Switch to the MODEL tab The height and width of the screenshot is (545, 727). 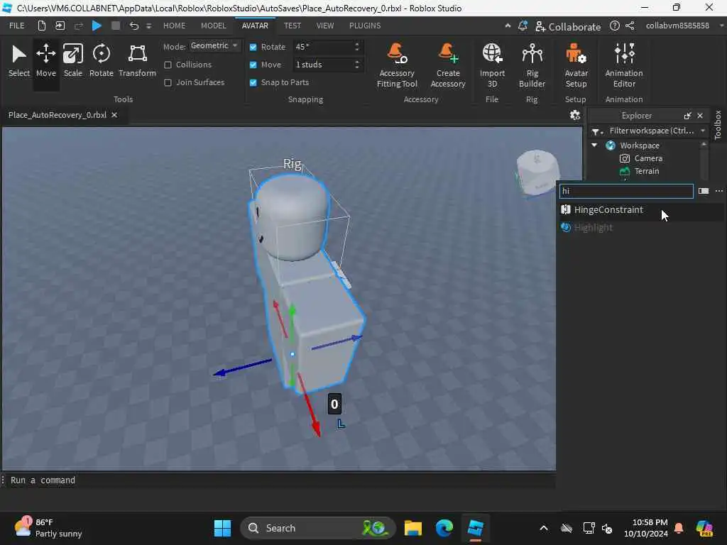click(x=213, y=26)
